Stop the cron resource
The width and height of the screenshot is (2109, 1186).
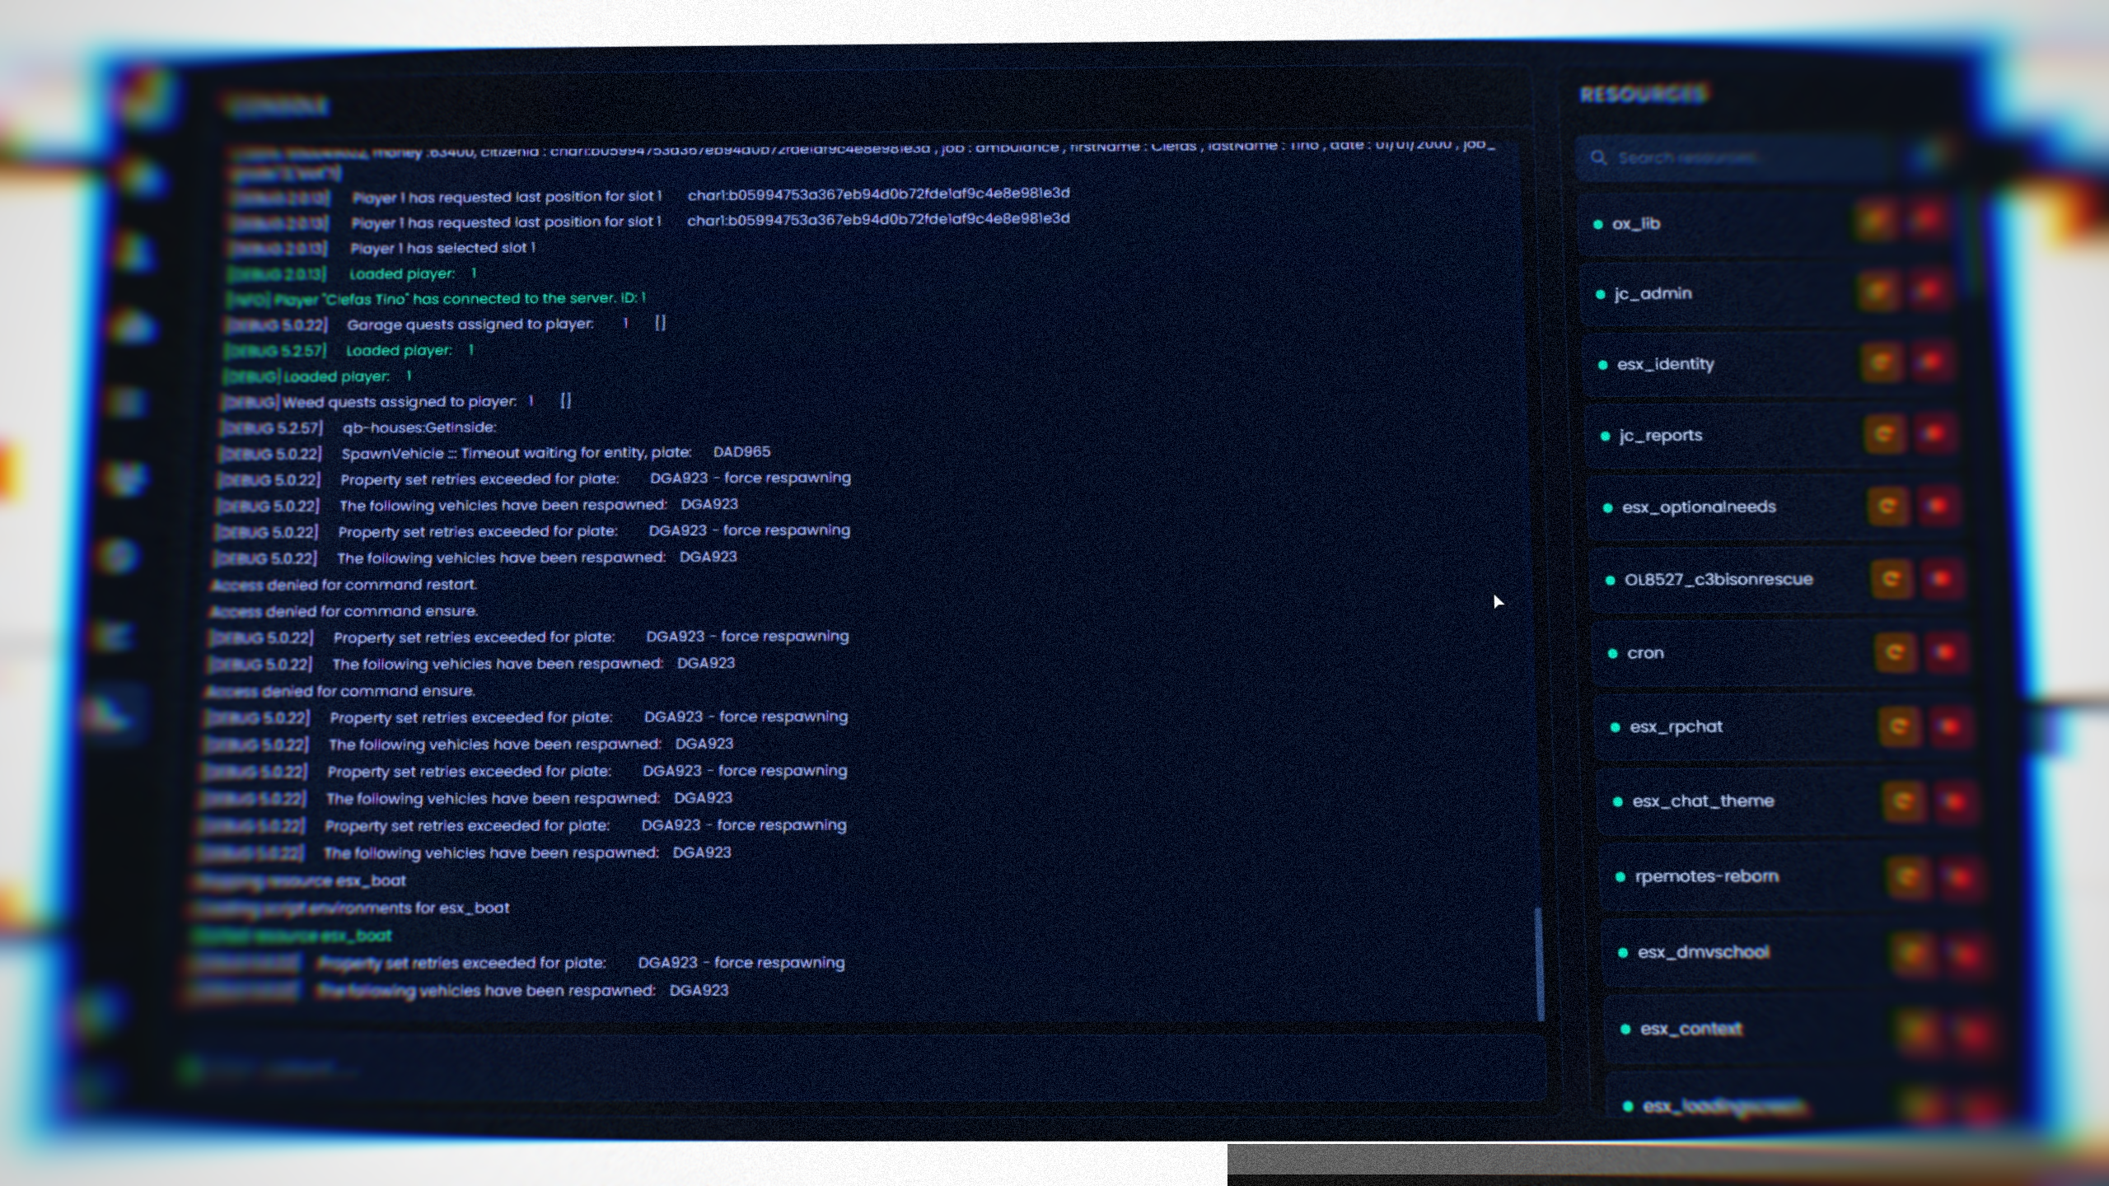tap(1944, 651)
